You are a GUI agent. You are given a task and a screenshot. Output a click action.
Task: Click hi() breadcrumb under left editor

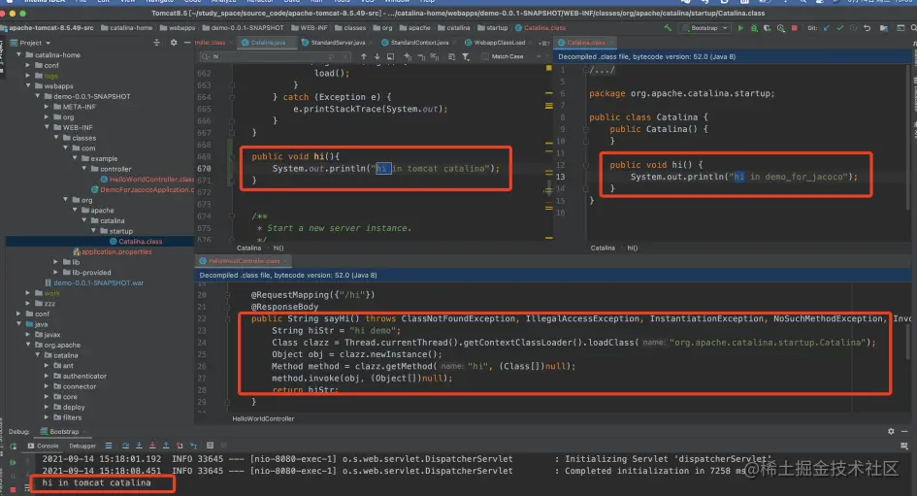click(278, 248)
